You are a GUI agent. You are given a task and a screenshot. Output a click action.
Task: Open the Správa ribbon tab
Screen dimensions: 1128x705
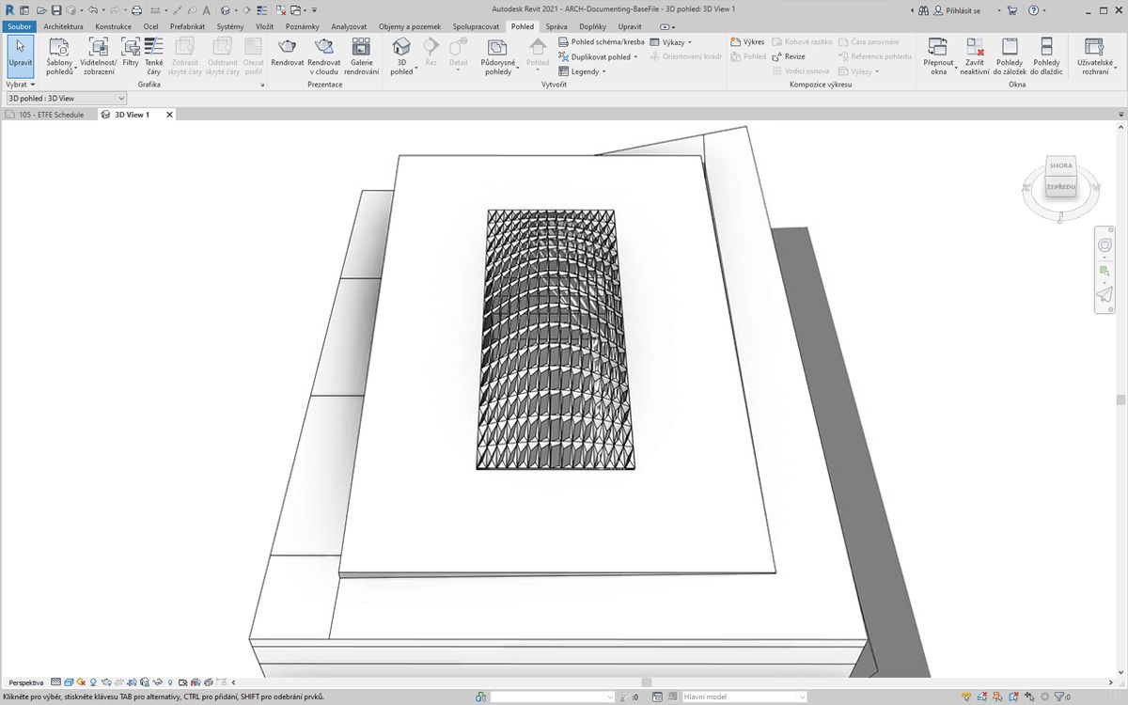pos(556,26)
